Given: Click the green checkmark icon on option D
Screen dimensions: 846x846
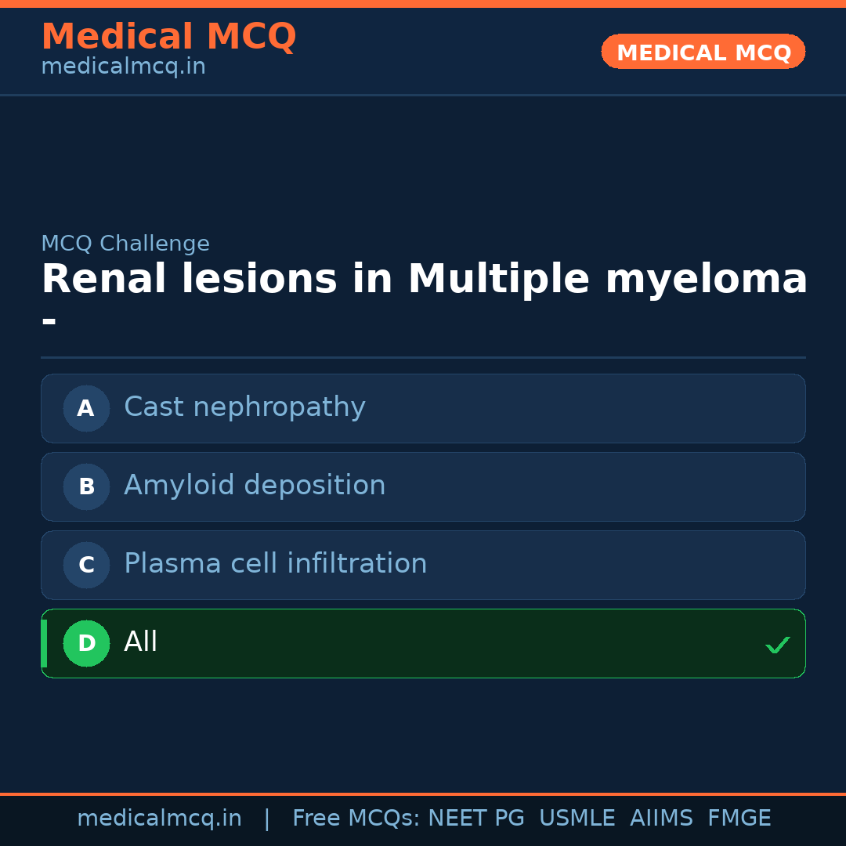Looking at the screenshot, I should 778,645.
